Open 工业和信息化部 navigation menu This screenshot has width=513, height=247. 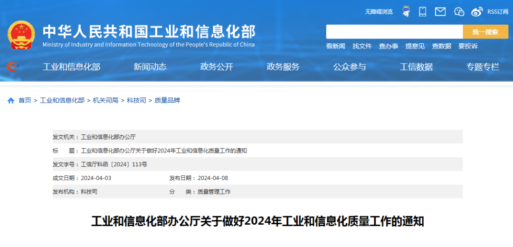(x=71, y=67)
